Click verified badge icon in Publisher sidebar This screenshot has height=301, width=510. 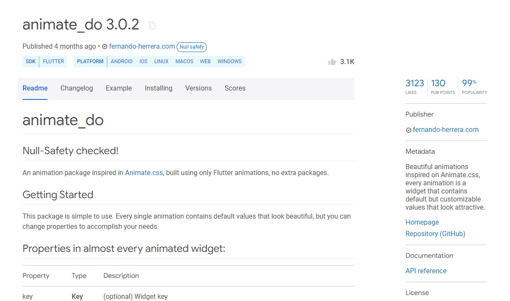pyautogui.click(x=409, y=130)
